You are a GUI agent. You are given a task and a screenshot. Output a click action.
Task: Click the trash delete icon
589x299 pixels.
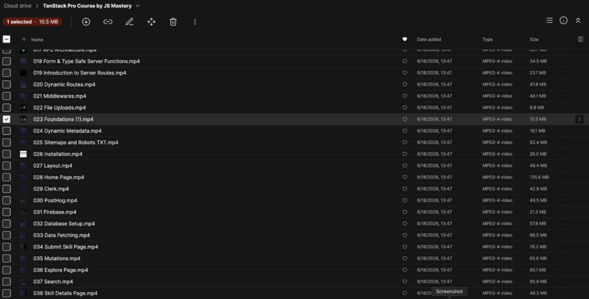173,22
